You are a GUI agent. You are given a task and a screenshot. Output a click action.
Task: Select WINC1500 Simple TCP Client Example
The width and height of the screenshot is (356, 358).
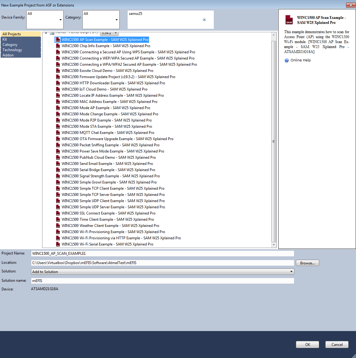point(113,188)
